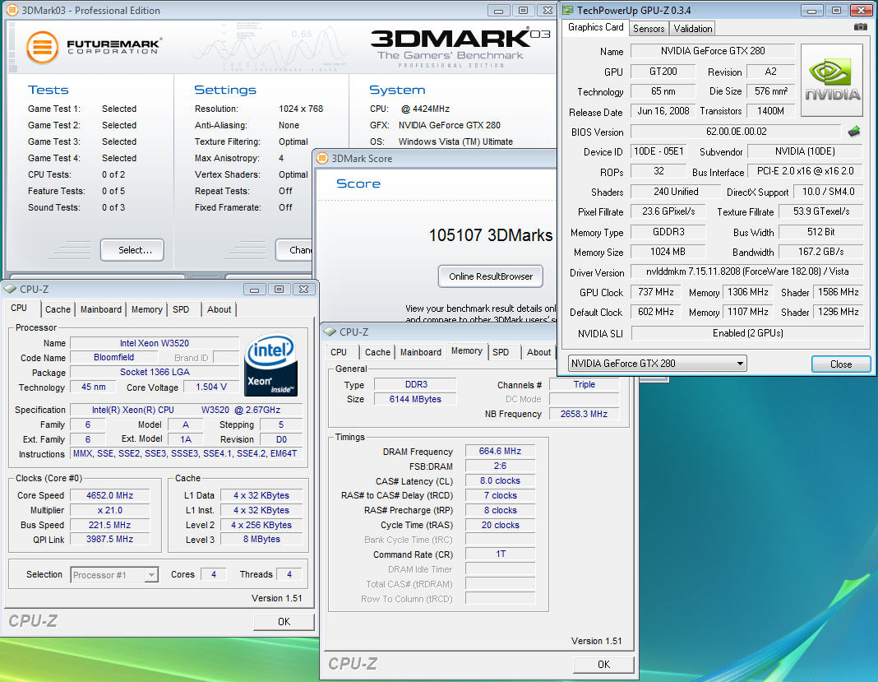
Task: Click the 105107 3DMarks score text
Action: 491,235
